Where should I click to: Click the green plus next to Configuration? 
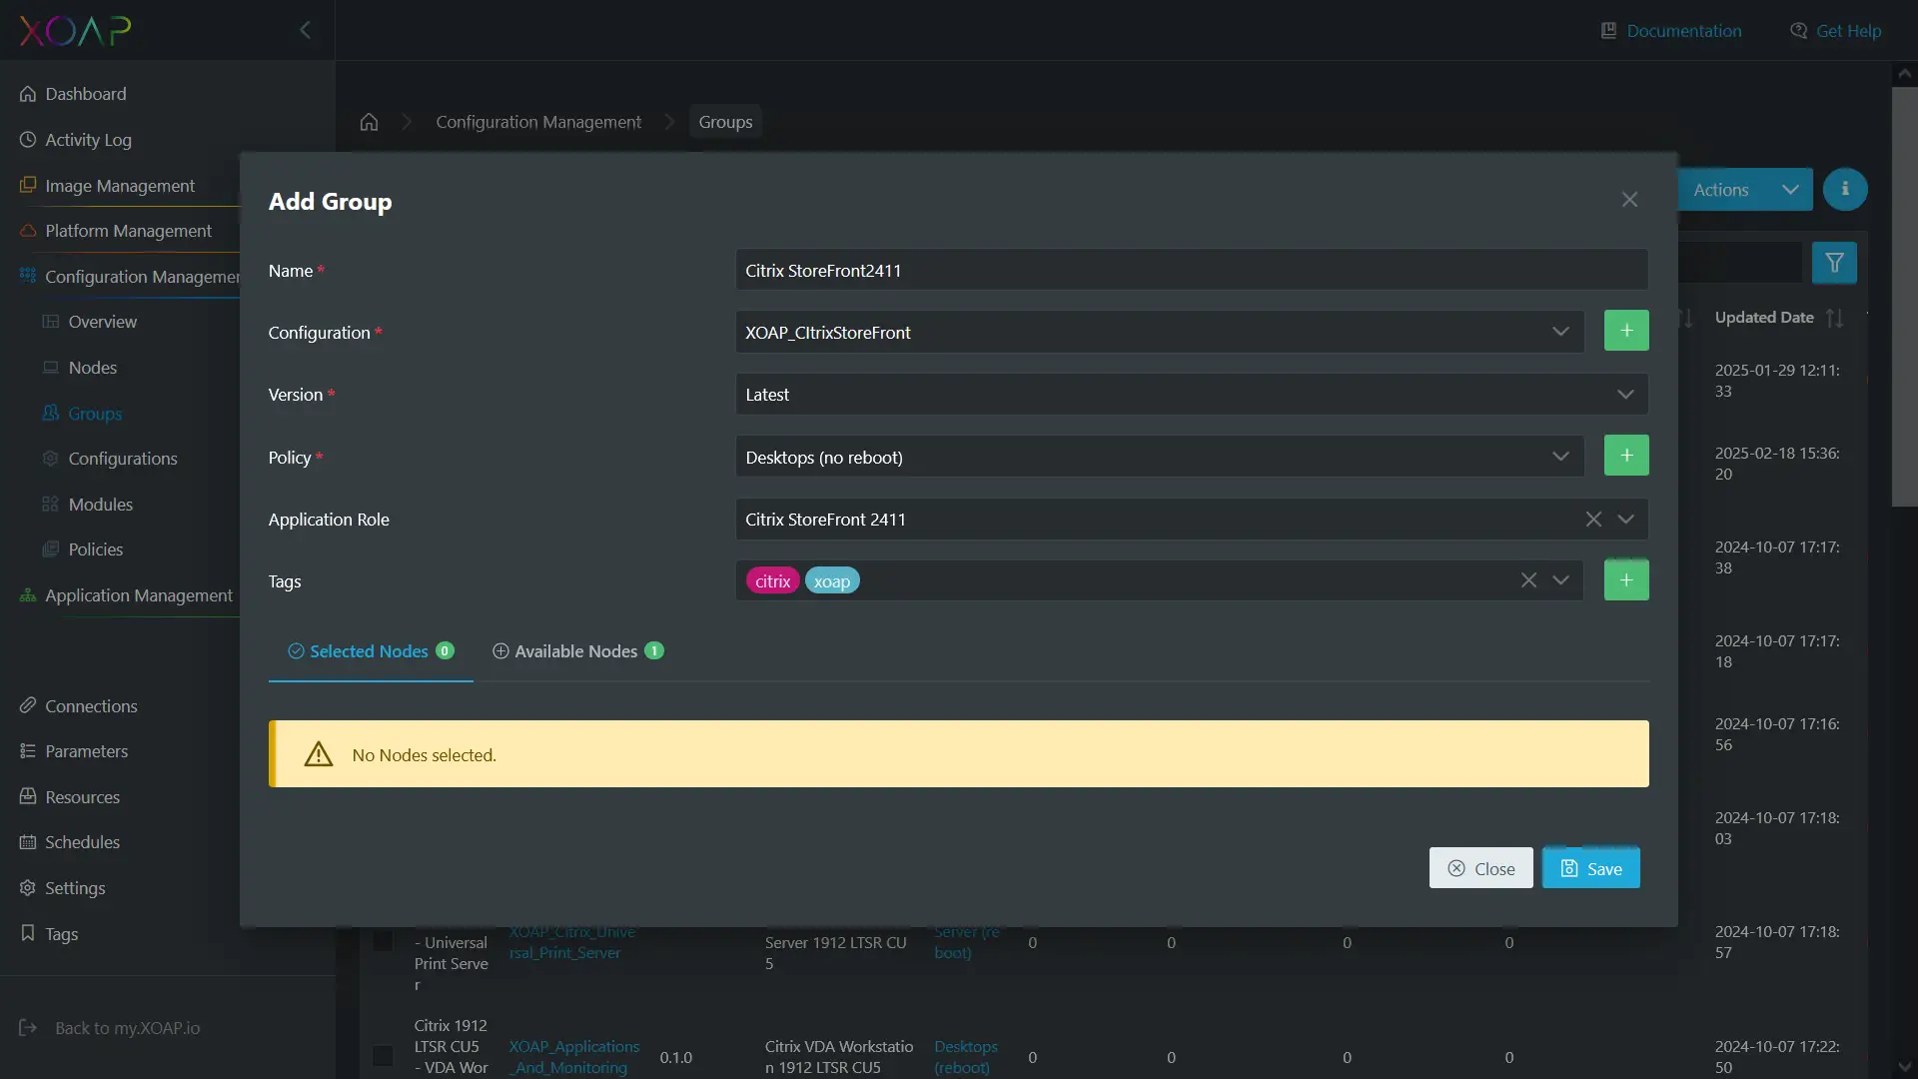coord(1625,331)
